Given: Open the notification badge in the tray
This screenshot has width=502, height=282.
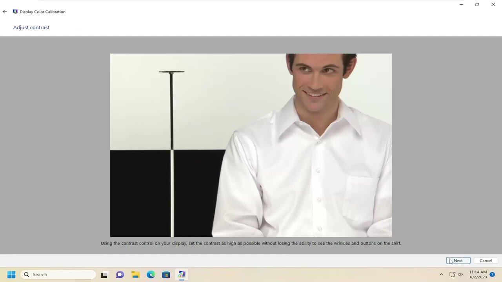Looking at the screenshot, I should (x=492, y=275).
